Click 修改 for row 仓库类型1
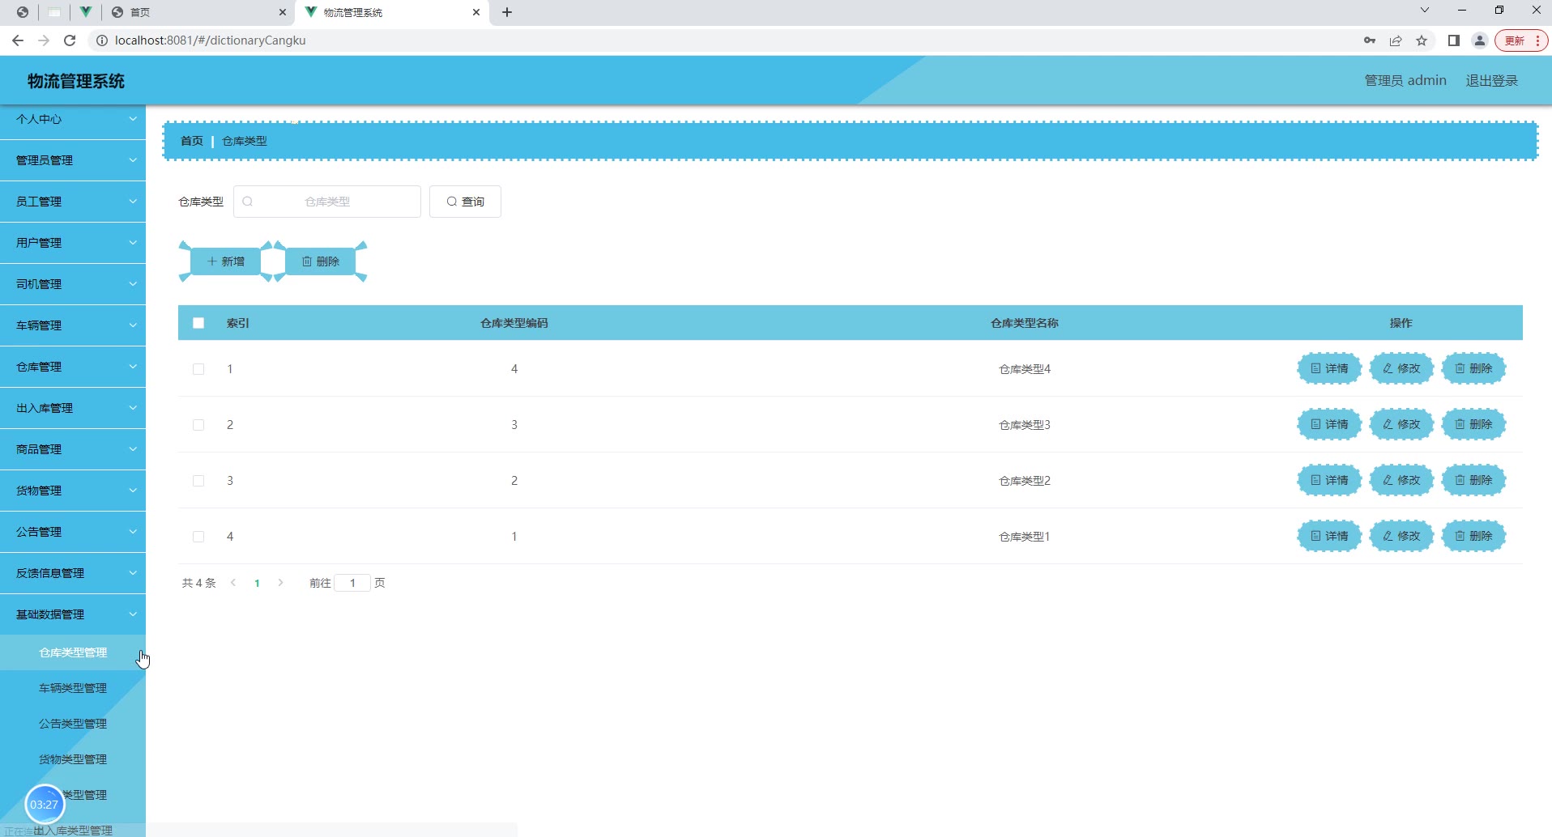The height and width of the screenshot is (837, 1552). (x=1401, y=536)
